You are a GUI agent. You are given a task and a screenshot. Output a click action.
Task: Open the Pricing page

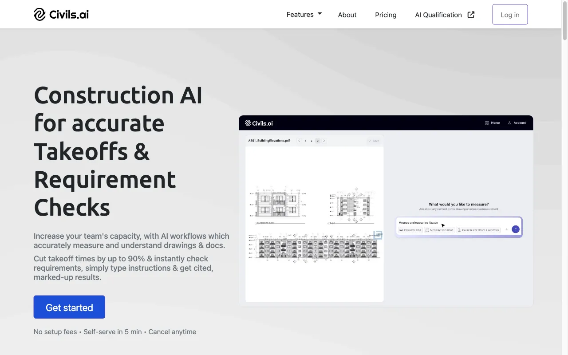[386, 15]
